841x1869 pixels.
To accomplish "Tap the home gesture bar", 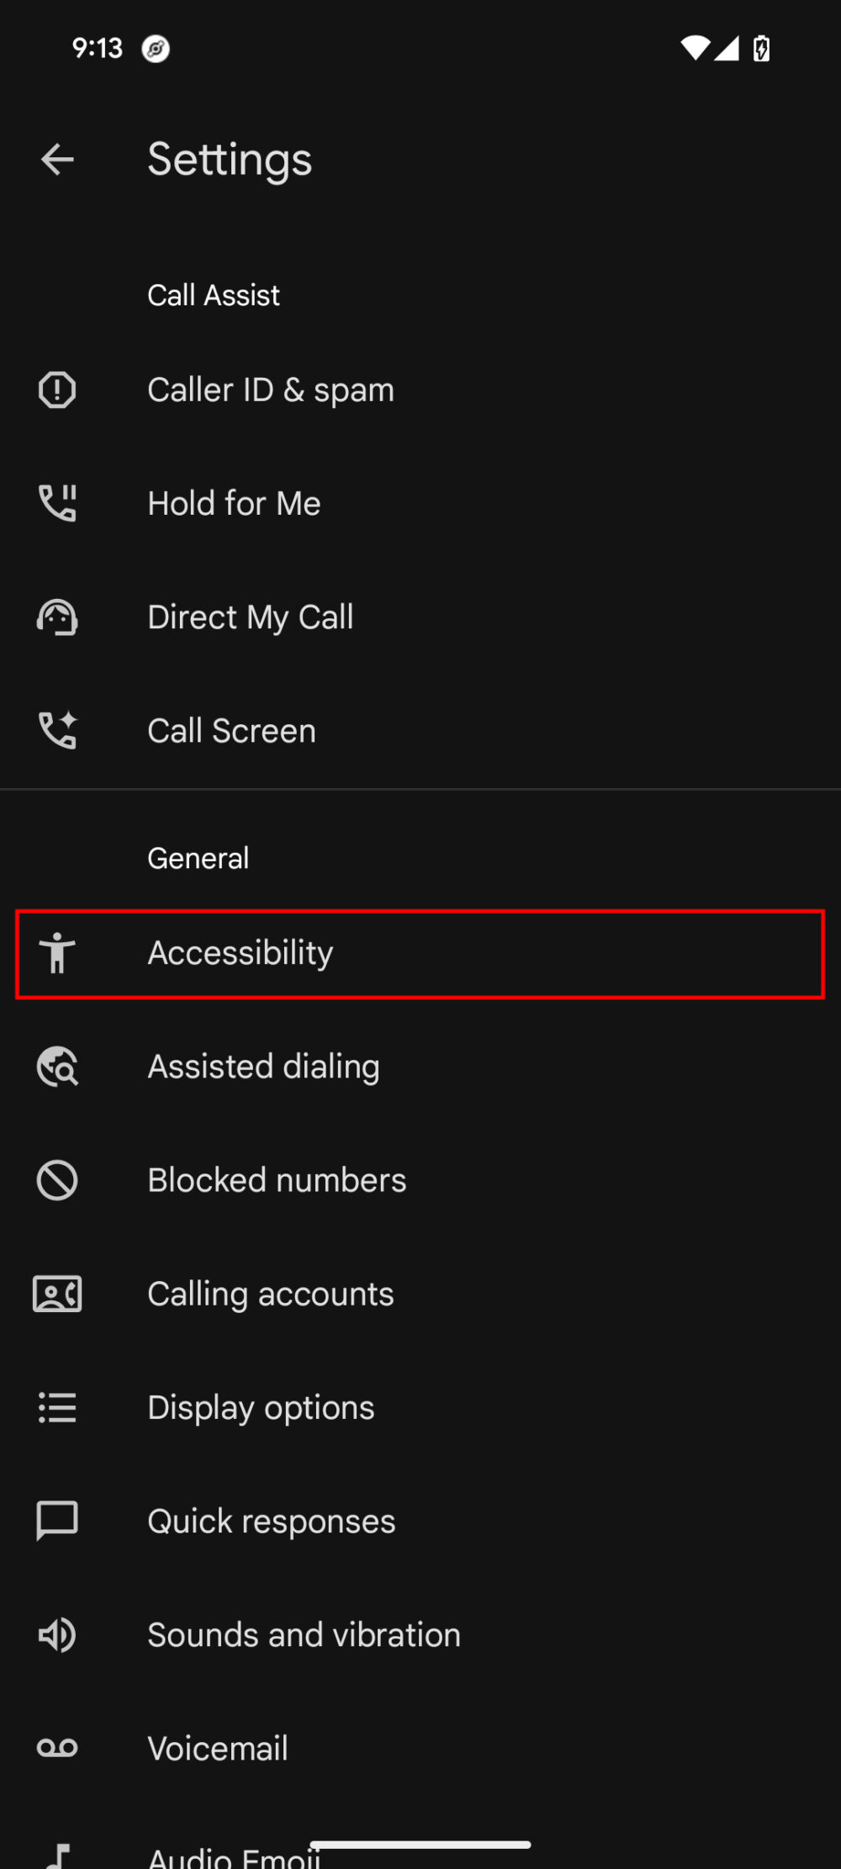I will (x=420, y=1845).
